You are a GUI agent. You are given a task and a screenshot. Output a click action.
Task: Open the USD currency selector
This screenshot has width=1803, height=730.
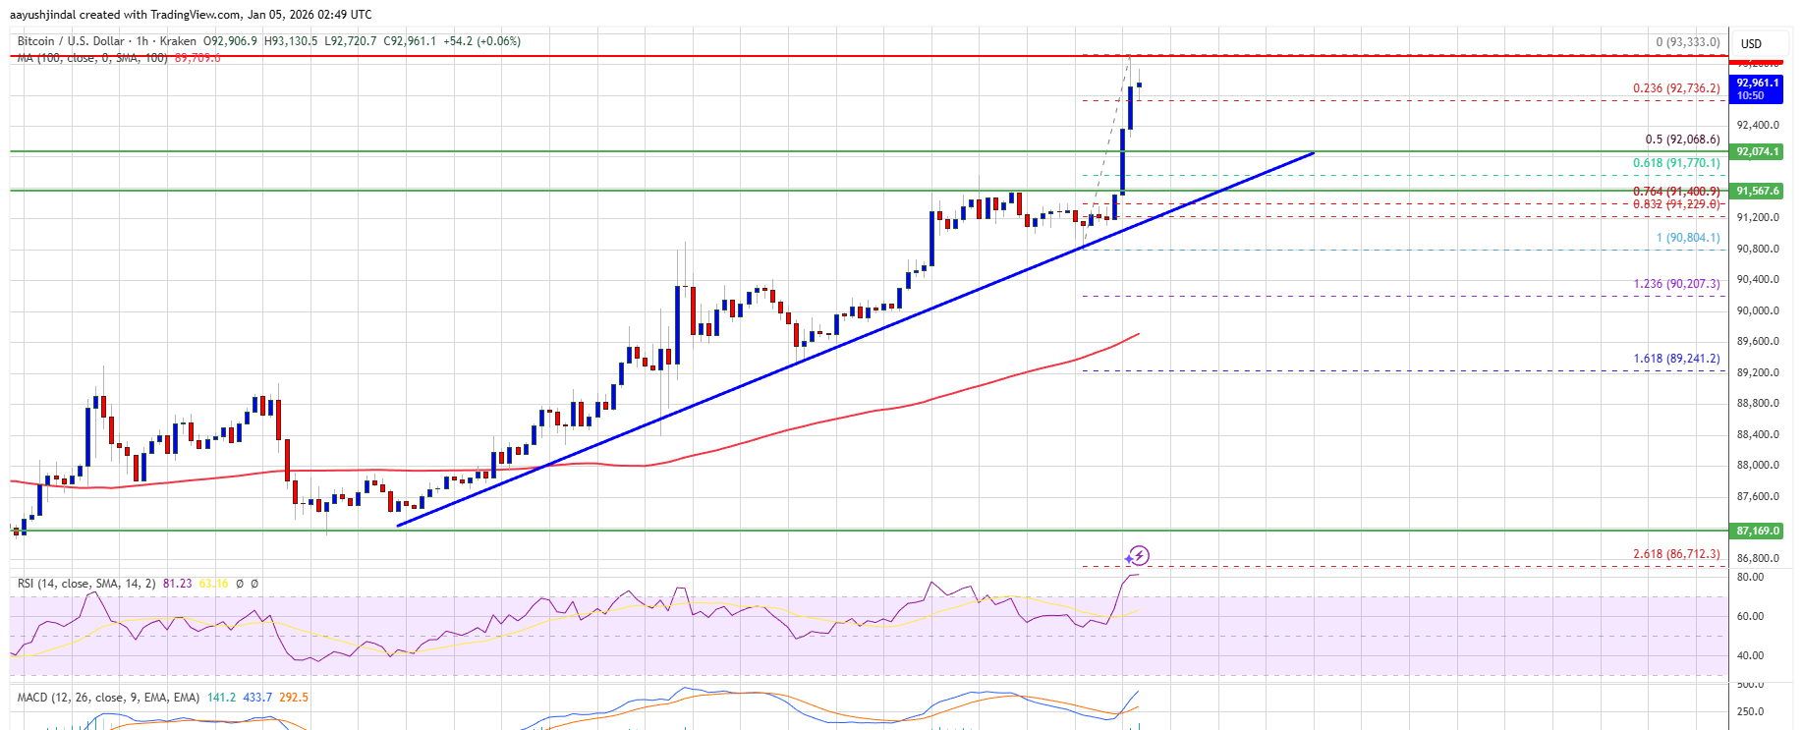coord(1752,43)
